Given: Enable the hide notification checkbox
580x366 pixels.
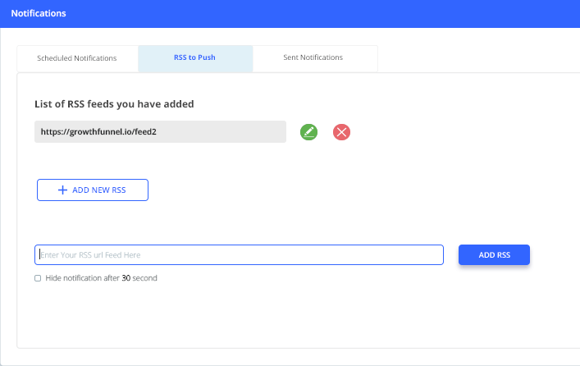Looking at the screenshot, I should pos(38,278).
